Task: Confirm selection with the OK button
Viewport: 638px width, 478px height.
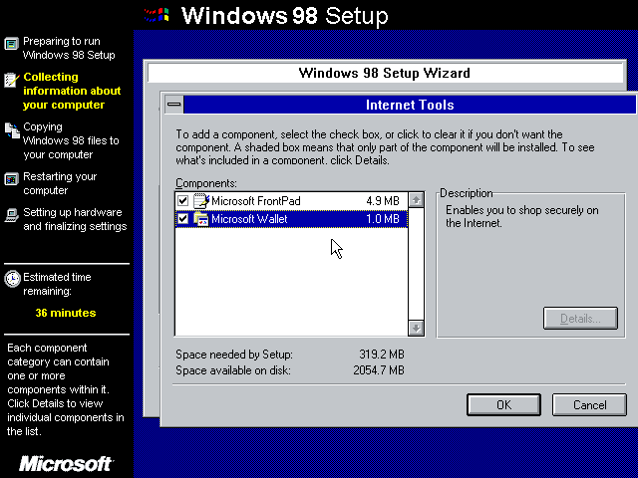Action: coord(503,405)
